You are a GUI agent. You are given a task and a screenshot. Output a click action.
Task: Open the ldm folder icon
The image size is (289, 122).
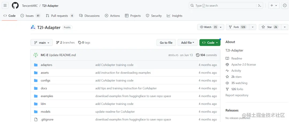pos(36,104)
